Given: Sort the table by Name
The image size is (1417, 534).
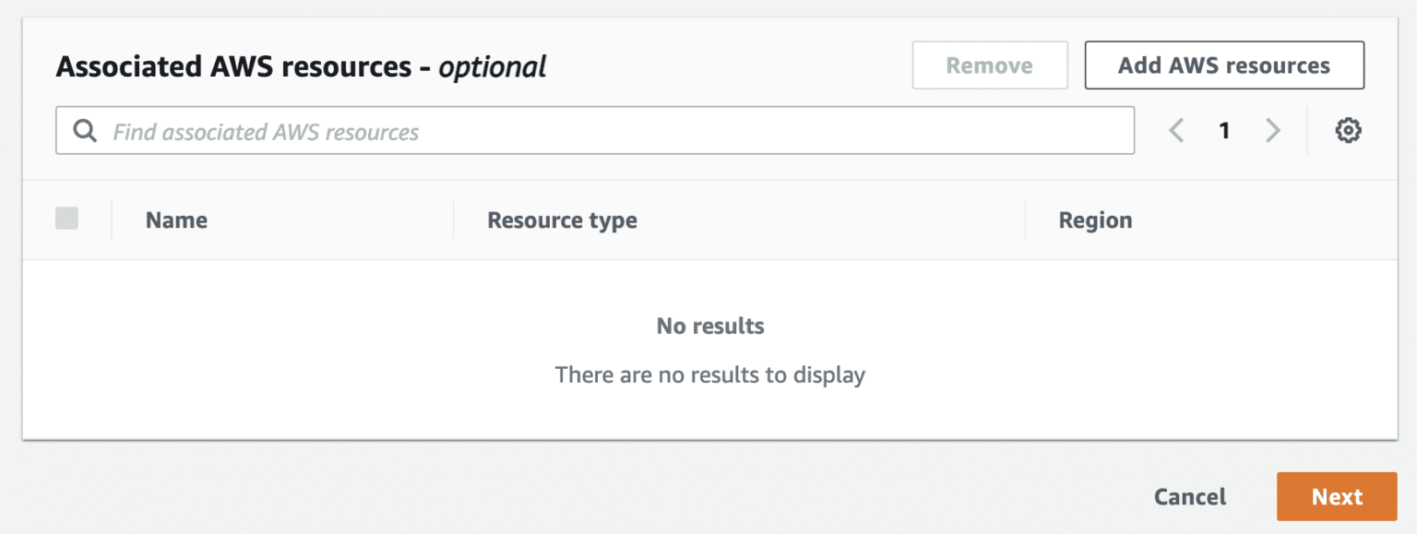Looking at the screenshot, I should click(x=176, y=220).
